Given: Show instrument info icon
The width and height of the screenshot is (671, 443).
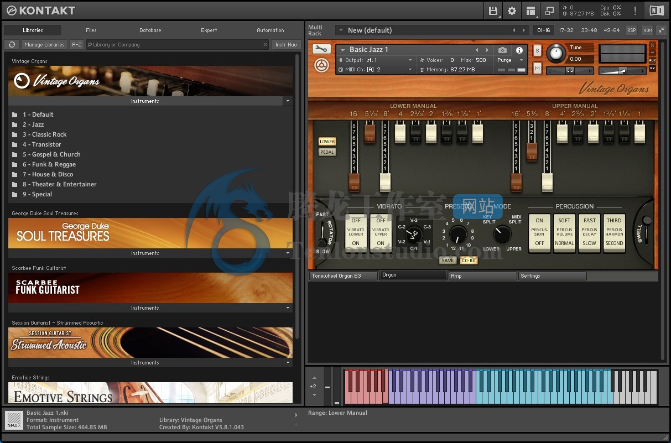Looking at the screenshot, I should tap(519, 50).
